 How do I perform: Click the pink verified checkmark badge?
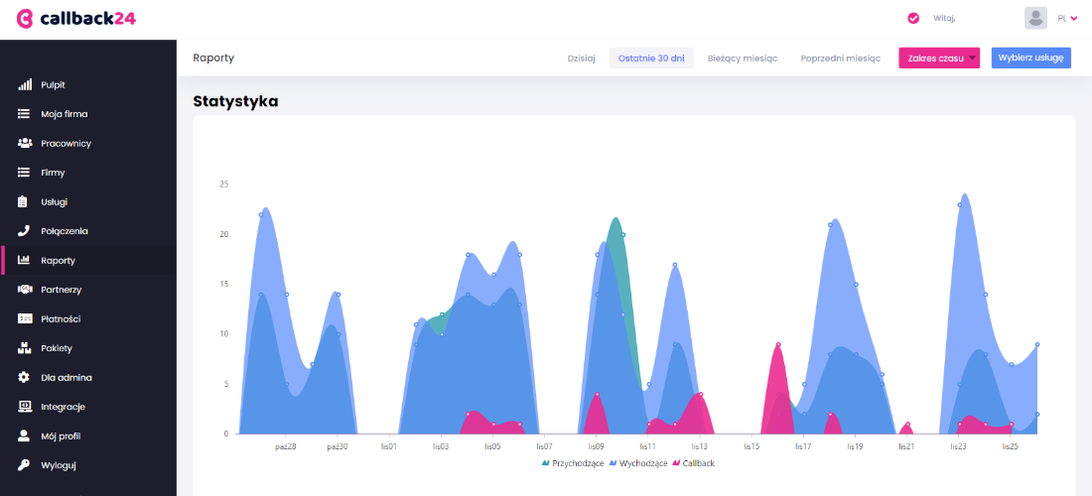click(913, 18)
